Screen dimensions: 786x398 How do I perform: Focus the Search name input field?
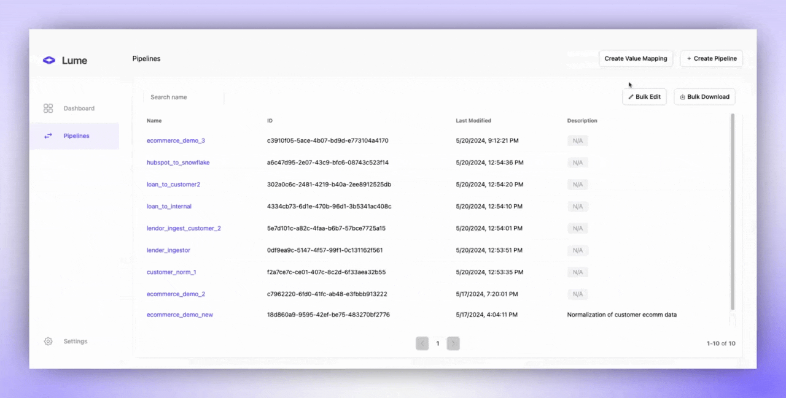(x=184, y=97)
